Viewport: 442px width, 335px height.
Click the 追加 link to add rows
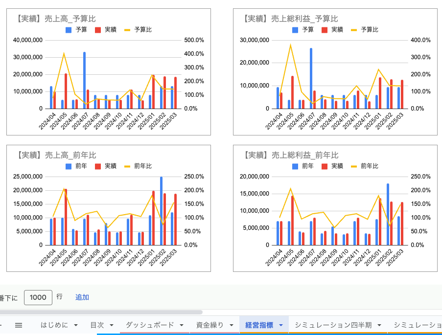[82, 297]
